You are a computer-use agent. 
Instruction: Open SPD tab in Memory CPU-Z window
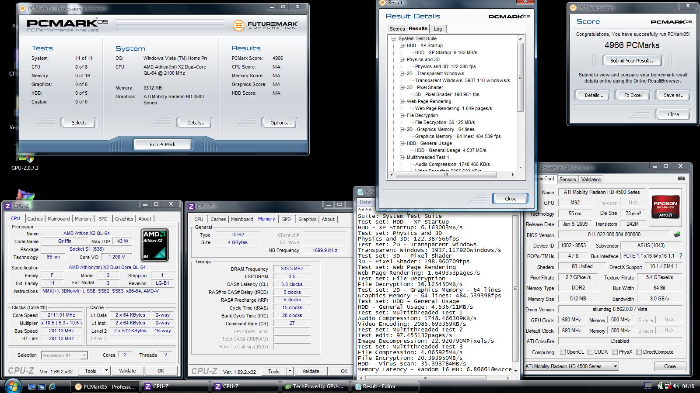point(287,219)
